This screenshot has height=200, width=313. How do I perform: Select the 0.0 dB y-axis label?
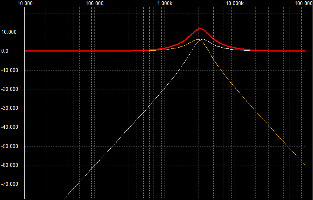click(5, 51)
